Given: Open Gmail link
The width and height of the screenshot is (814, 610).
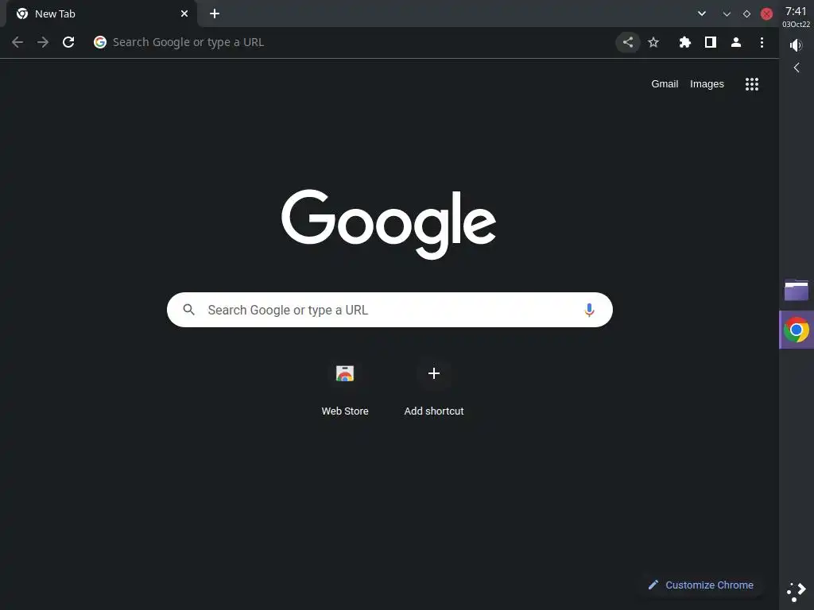Looking at the screenshot, I should [x=665, y=84].
